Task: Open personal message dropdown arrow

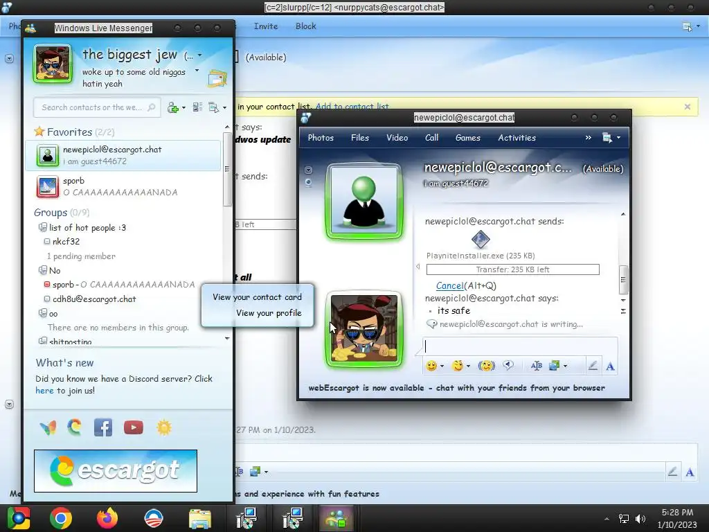Action: point(197,70)
